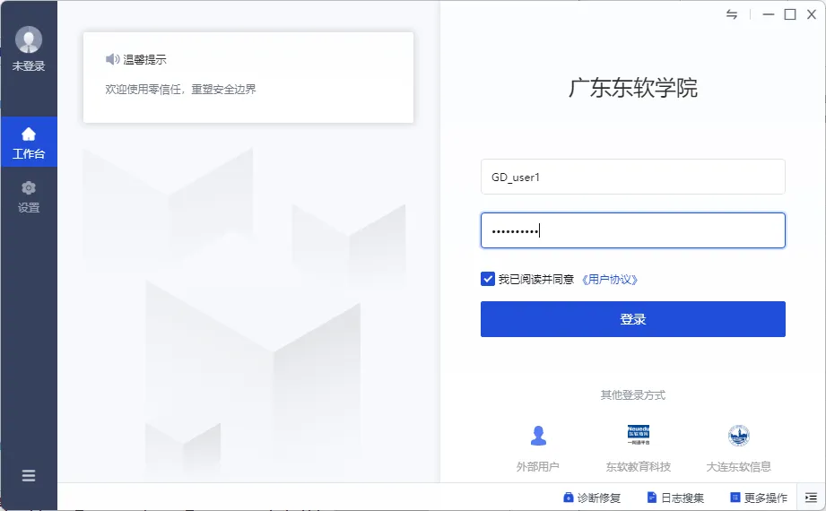Viewport: 826px width, 511px height.
Task: Toggle the bottom-right panel collapse icon
Action: [812, 498]
